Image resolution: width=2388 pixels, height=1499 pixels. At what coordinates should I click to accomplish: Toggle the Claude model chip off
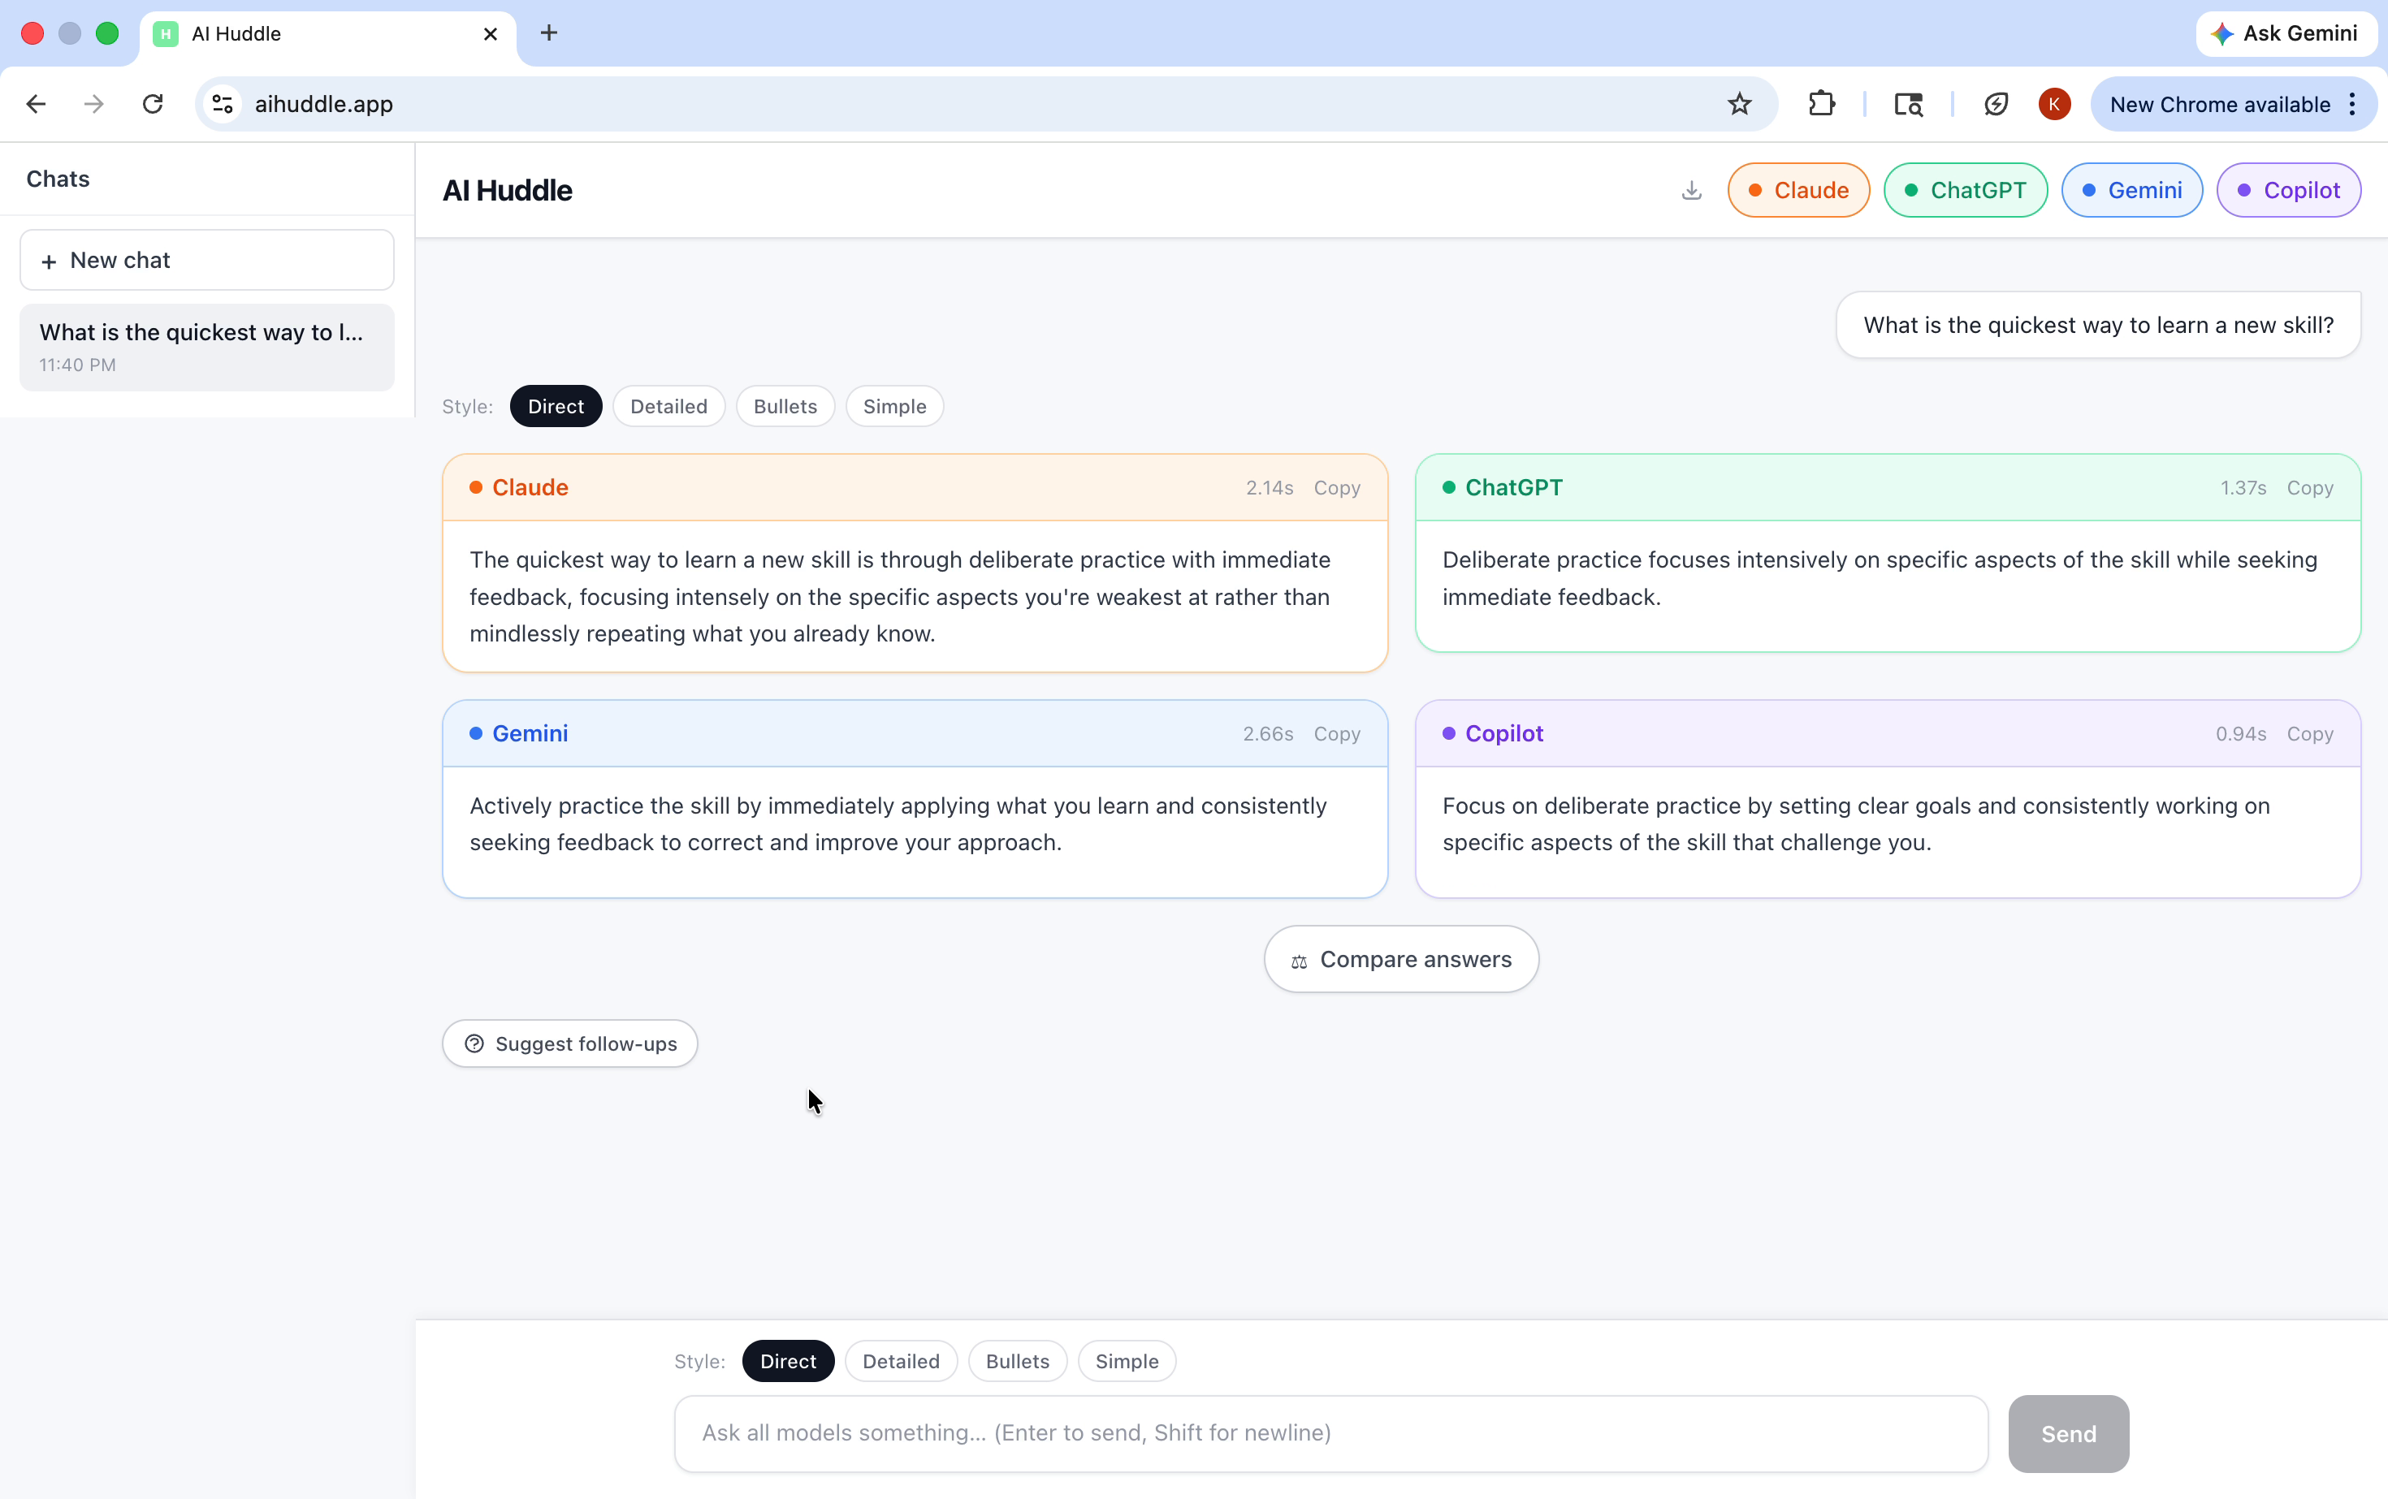pos(1798,190)
